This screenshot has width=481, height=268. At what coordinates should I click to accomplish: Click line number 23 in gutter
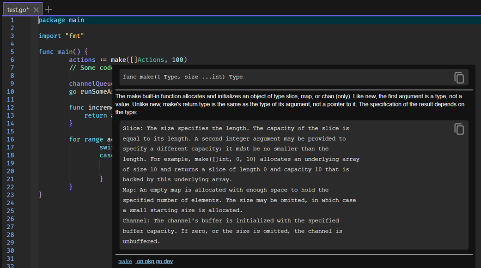tap(11, 195)
